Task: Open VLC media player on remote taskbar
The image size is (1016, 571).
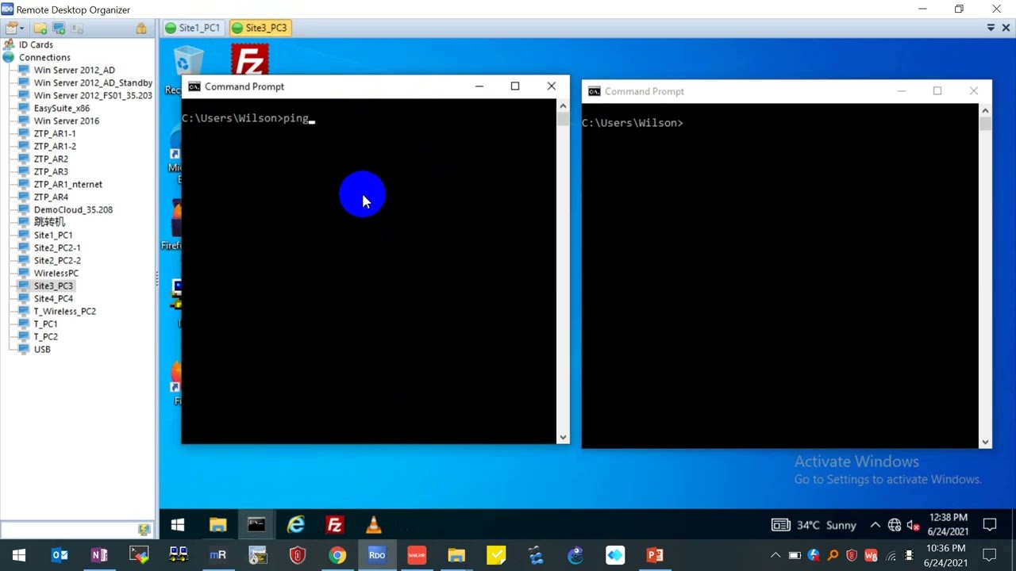Action: [x=373, y=525]
